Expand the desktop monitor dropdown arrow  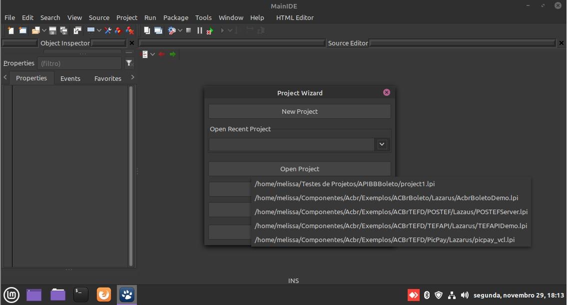(x=99, y=31)
